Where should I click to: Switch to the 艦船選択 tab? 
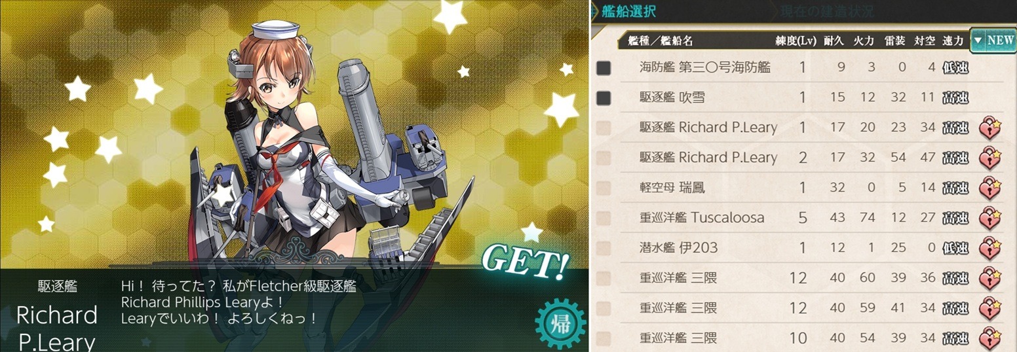coord(628,11)
